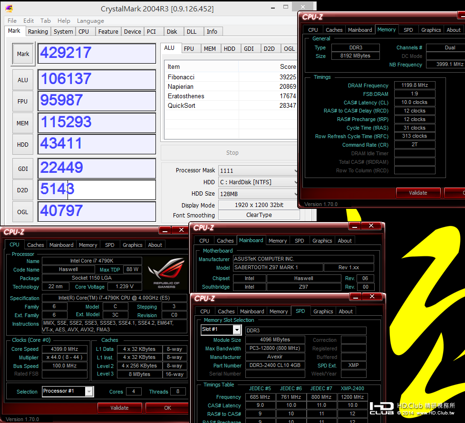Image resolution: width=465 pixels, height=423 pixels.
Task: Open About tab in CPU-Z processor window
Action: coord(155,245)
